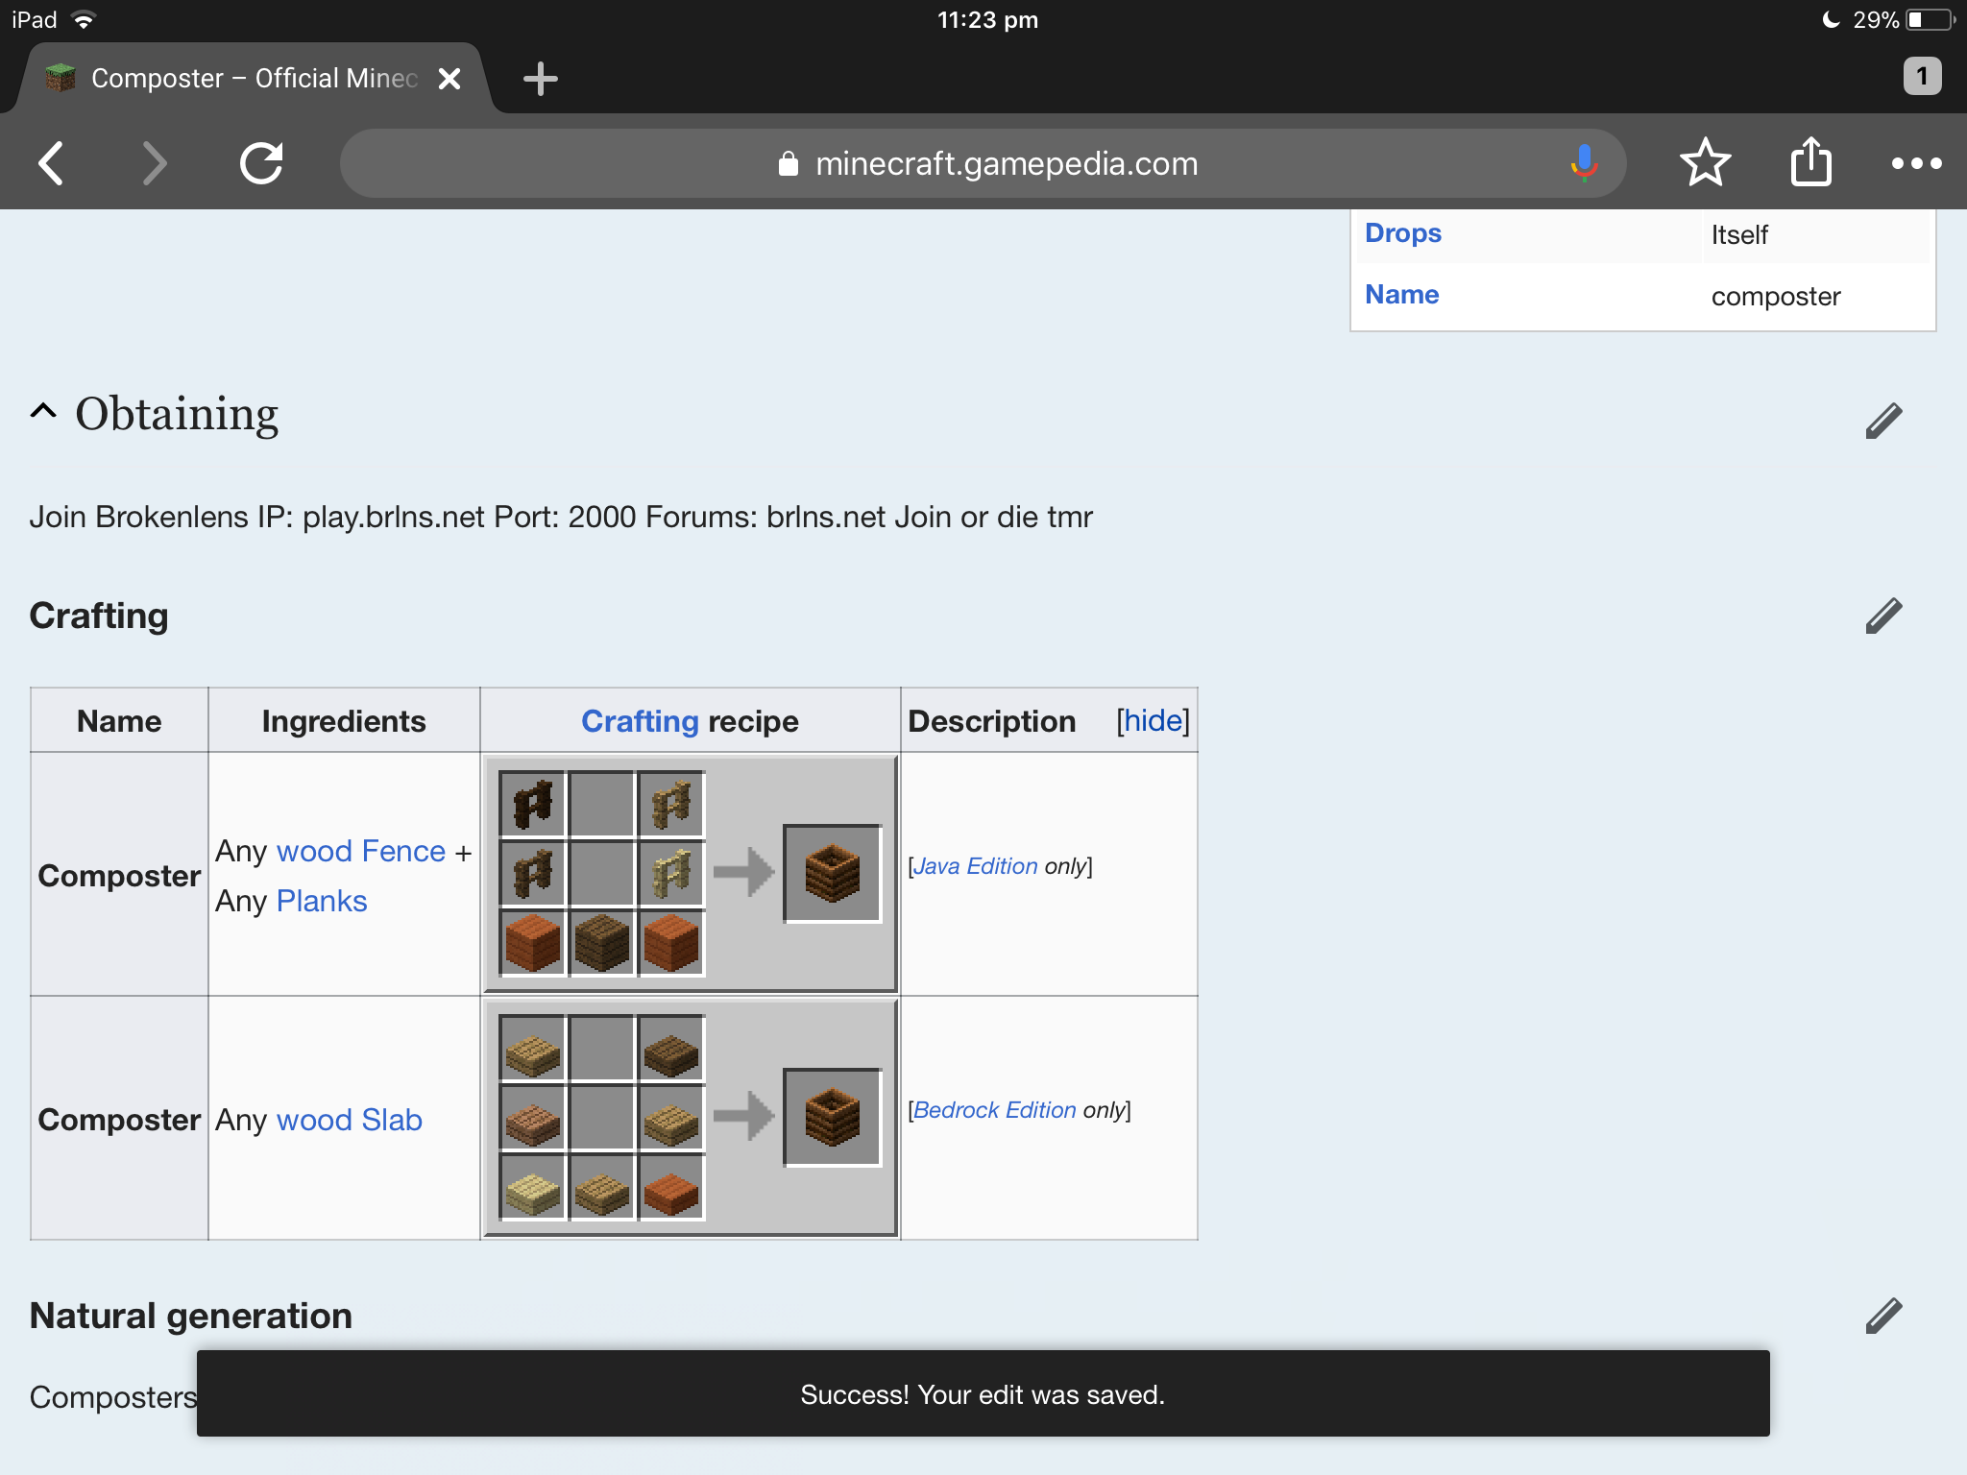Open the Planks ingredient link
The image size is (1967, 1475).
[322, 901]
